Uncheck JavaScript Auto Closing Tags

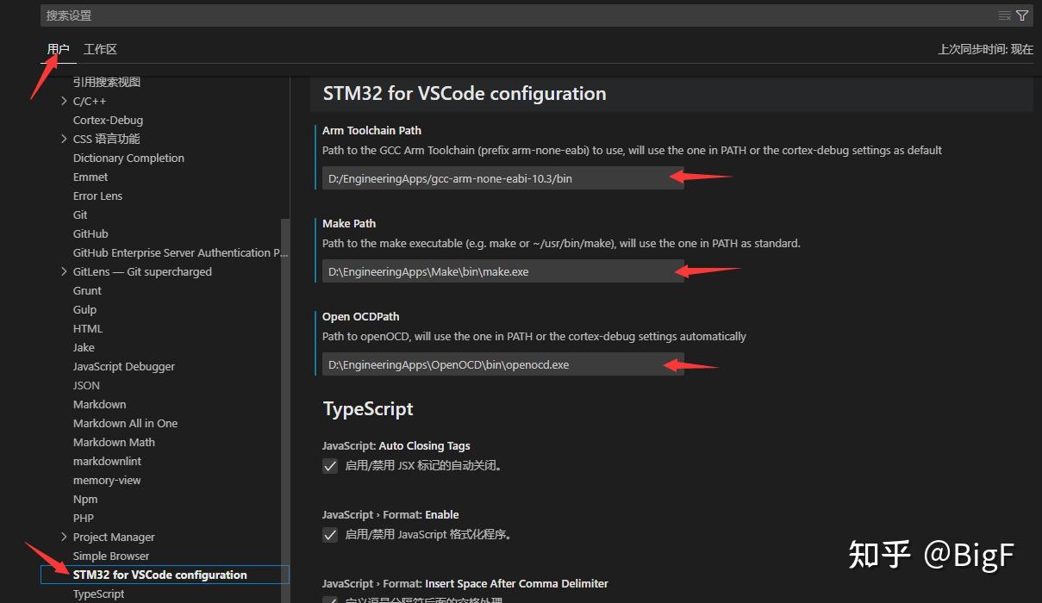pos(329,465)
